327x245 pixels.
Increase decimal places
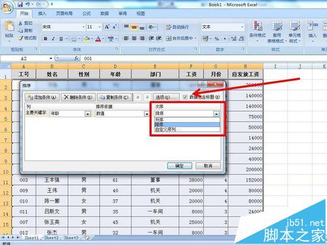click(x=233, y=39)
